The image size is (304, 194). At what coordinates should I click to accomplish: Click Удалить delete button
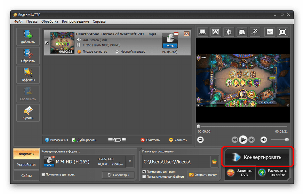click(178, 140)
